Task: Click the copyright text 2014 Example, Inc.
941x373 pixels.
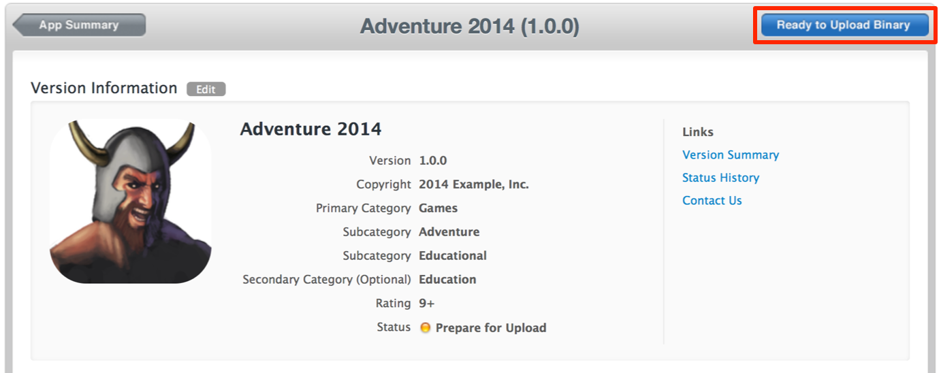Action: [474, 184]
